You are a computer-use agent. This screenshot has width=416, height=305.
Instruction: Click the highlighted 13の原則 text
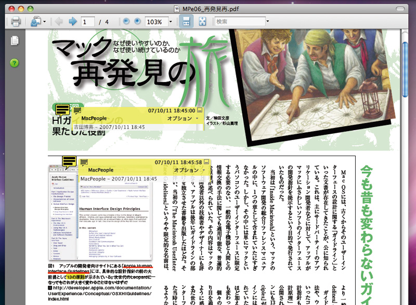coord(75,277)
